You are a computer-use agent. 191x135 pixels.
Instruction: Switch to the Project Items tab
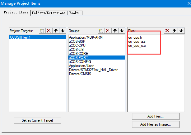[x=16, y=12]
